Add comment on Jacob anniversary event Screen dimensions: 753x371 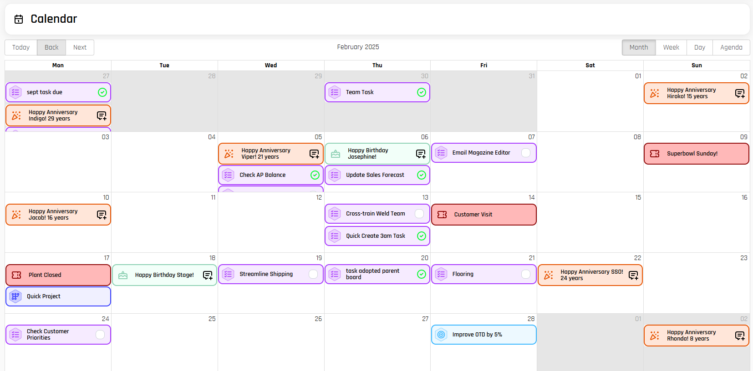[x=102, y=215]
